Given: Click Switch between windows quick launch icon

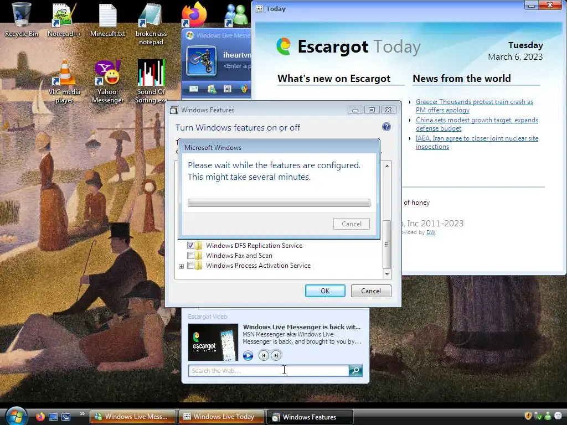Looking at the screenshot, I should 66,417.
